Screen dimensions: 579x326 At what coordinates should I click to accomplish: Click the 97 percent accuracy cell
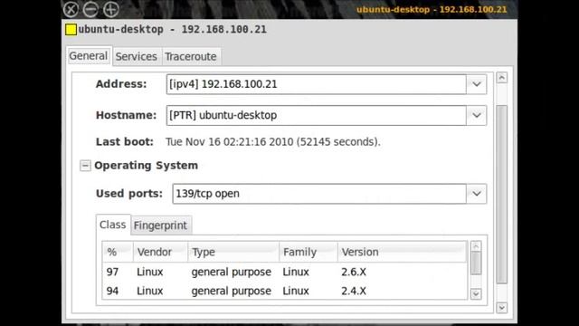(x=112, y=272)
